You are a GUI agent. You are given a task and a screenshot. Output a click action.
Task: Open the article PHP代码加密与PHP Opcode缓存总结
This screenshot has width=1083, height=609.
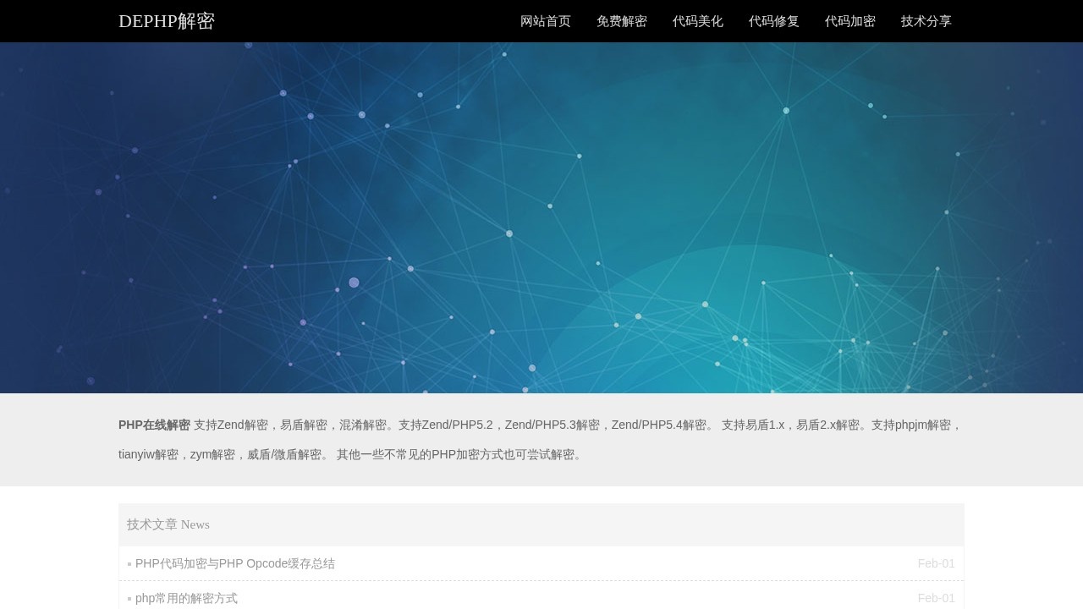tap(235, 563)
